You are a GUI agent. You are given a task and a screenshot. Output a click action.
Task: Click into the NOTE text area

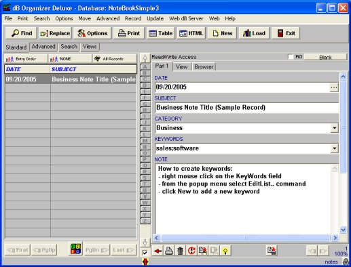tap(243, 199)
